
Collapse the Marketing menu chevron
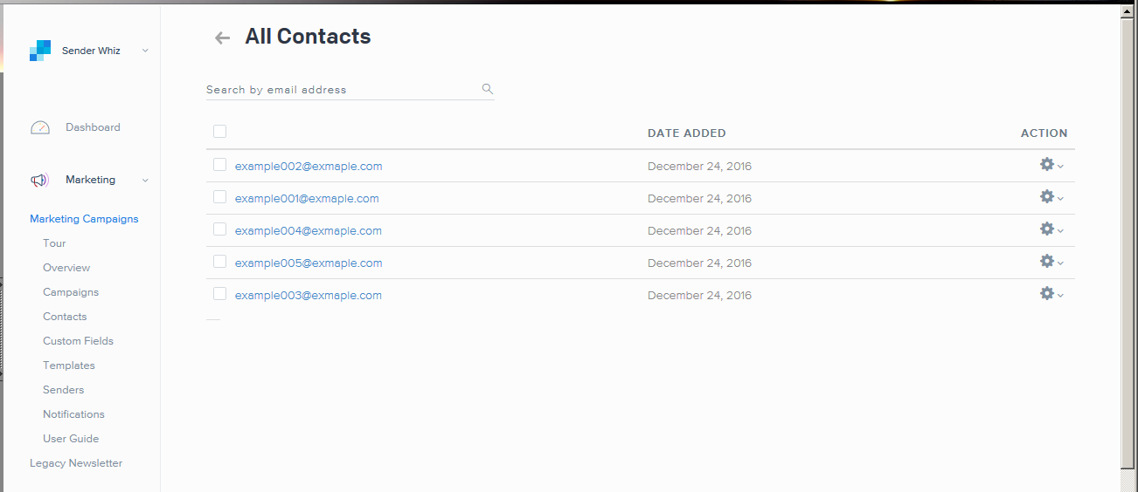pos(145,181)
